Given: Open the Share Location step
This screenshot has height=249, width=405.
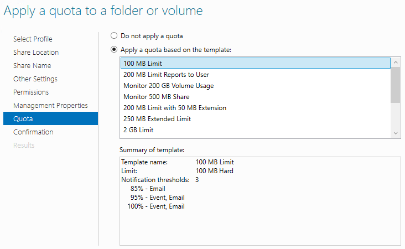Looking at the screenshot, I should 36,53.
